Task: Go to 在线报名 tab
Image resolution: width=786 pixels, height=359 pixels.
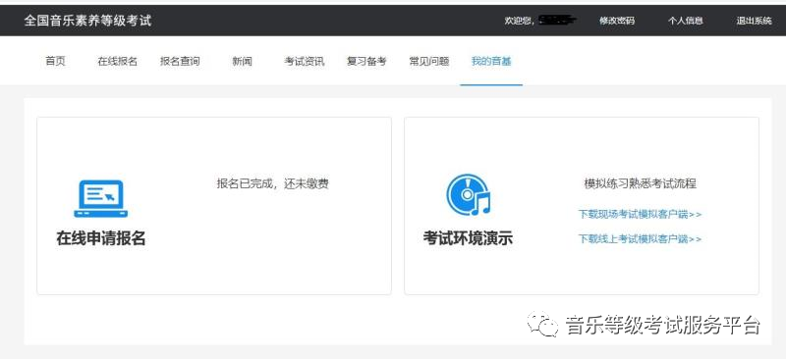Action: tap(117, 62)
